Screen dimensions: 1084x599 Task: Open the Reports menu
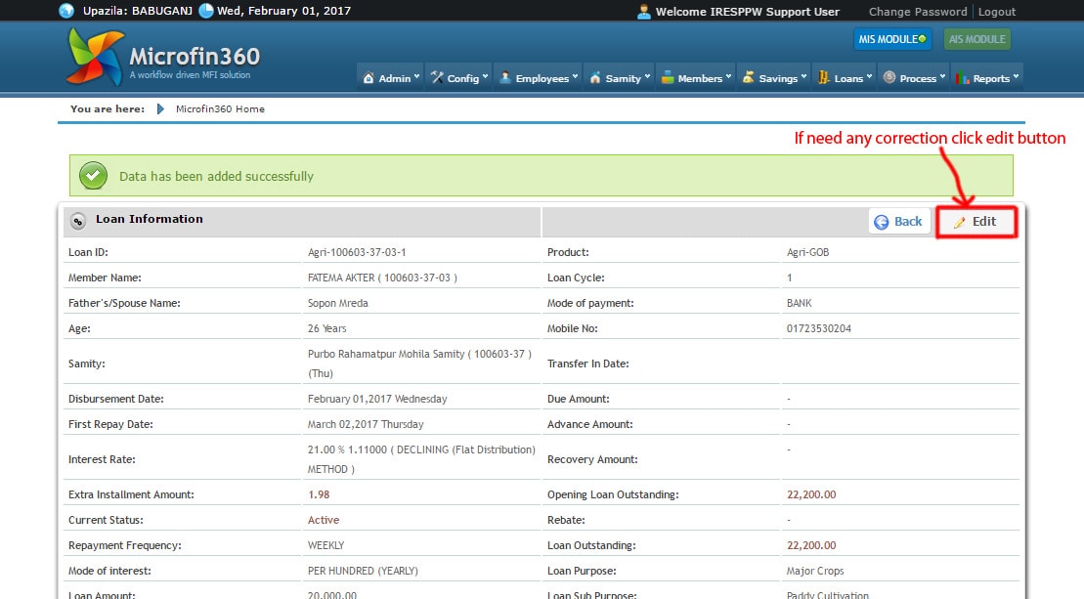pyautogui.click(x=987, y=78)
